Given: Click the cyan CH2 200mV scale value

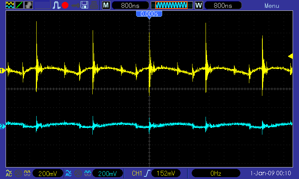Looking at the screenshot, I should 108,173.
